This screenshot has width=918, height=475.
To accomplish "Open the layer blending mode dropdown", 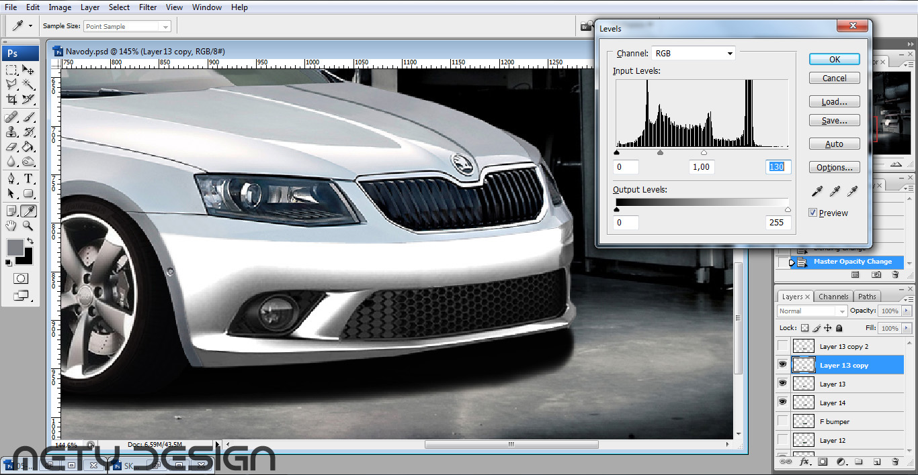I will tap(812, 311).
